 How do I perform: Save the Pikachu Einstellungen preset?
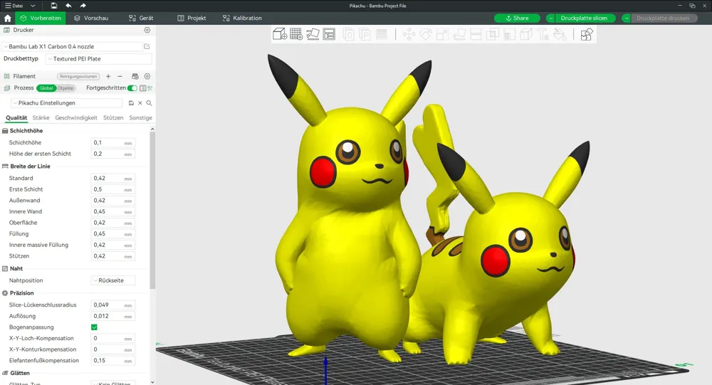pyautogui.click(x=131, y=103)
